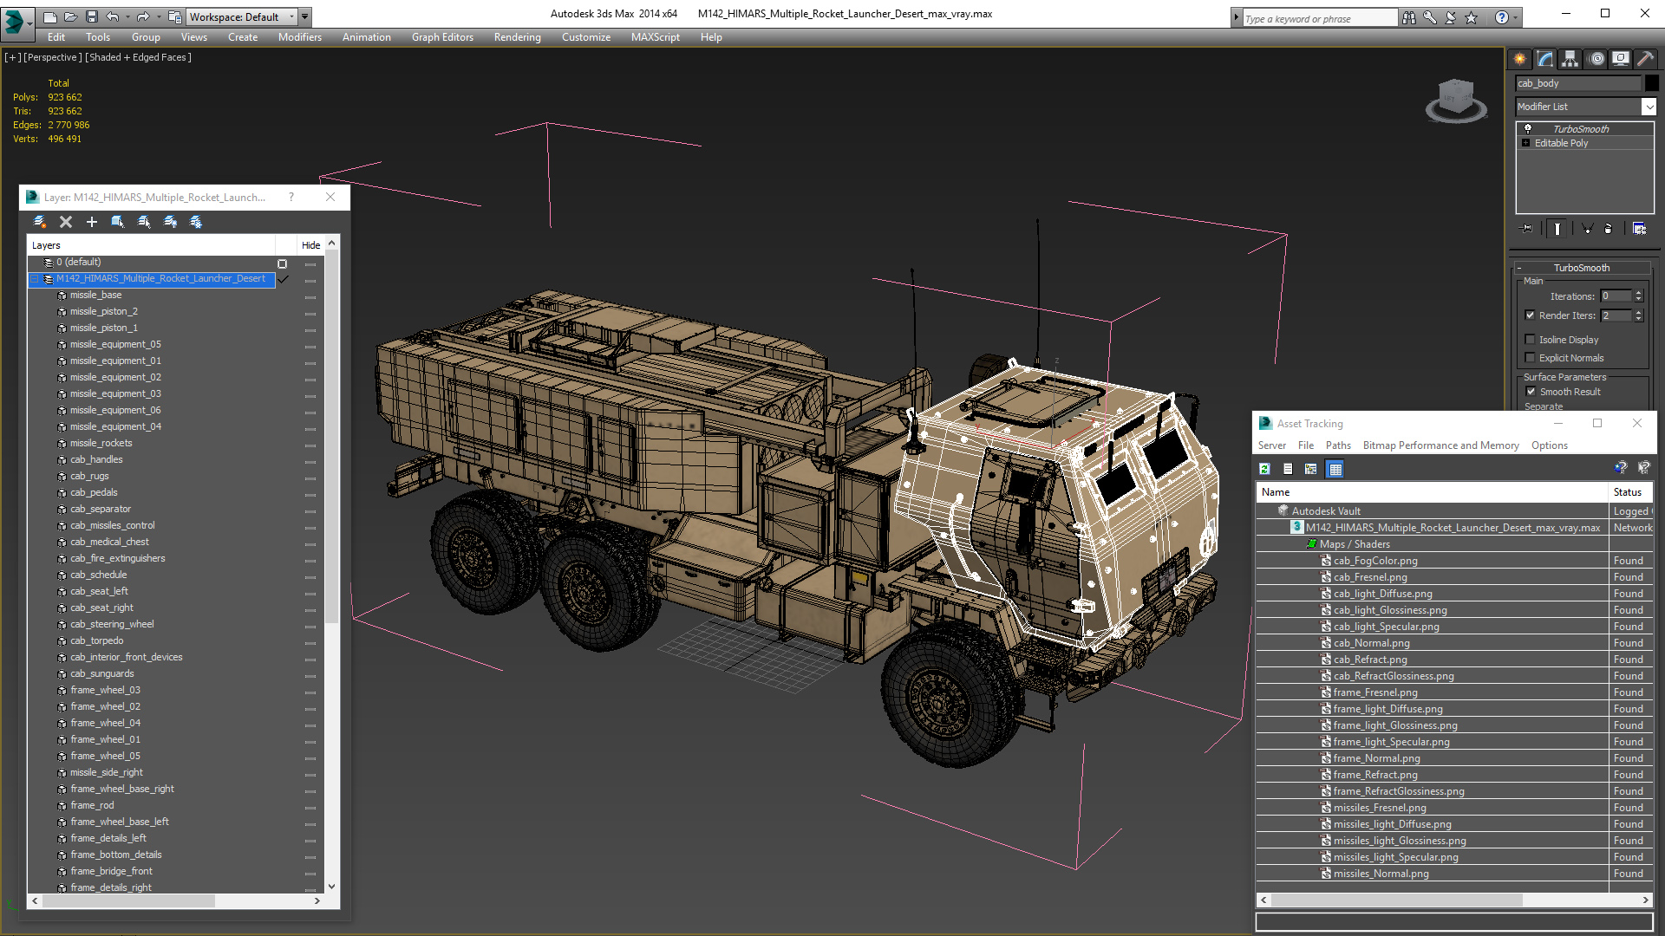Screen dimensions: 1665x936
Task: Open the Utilities hammer tab
Action: [1645, 59]
